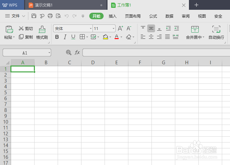
Task: Decrease font size with A- icon
Action: click(129, 28)
